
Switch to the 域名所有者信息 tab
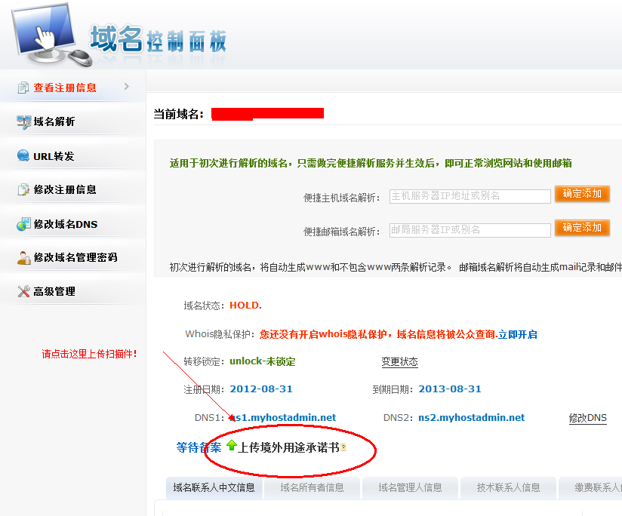[x=312, y=487]
